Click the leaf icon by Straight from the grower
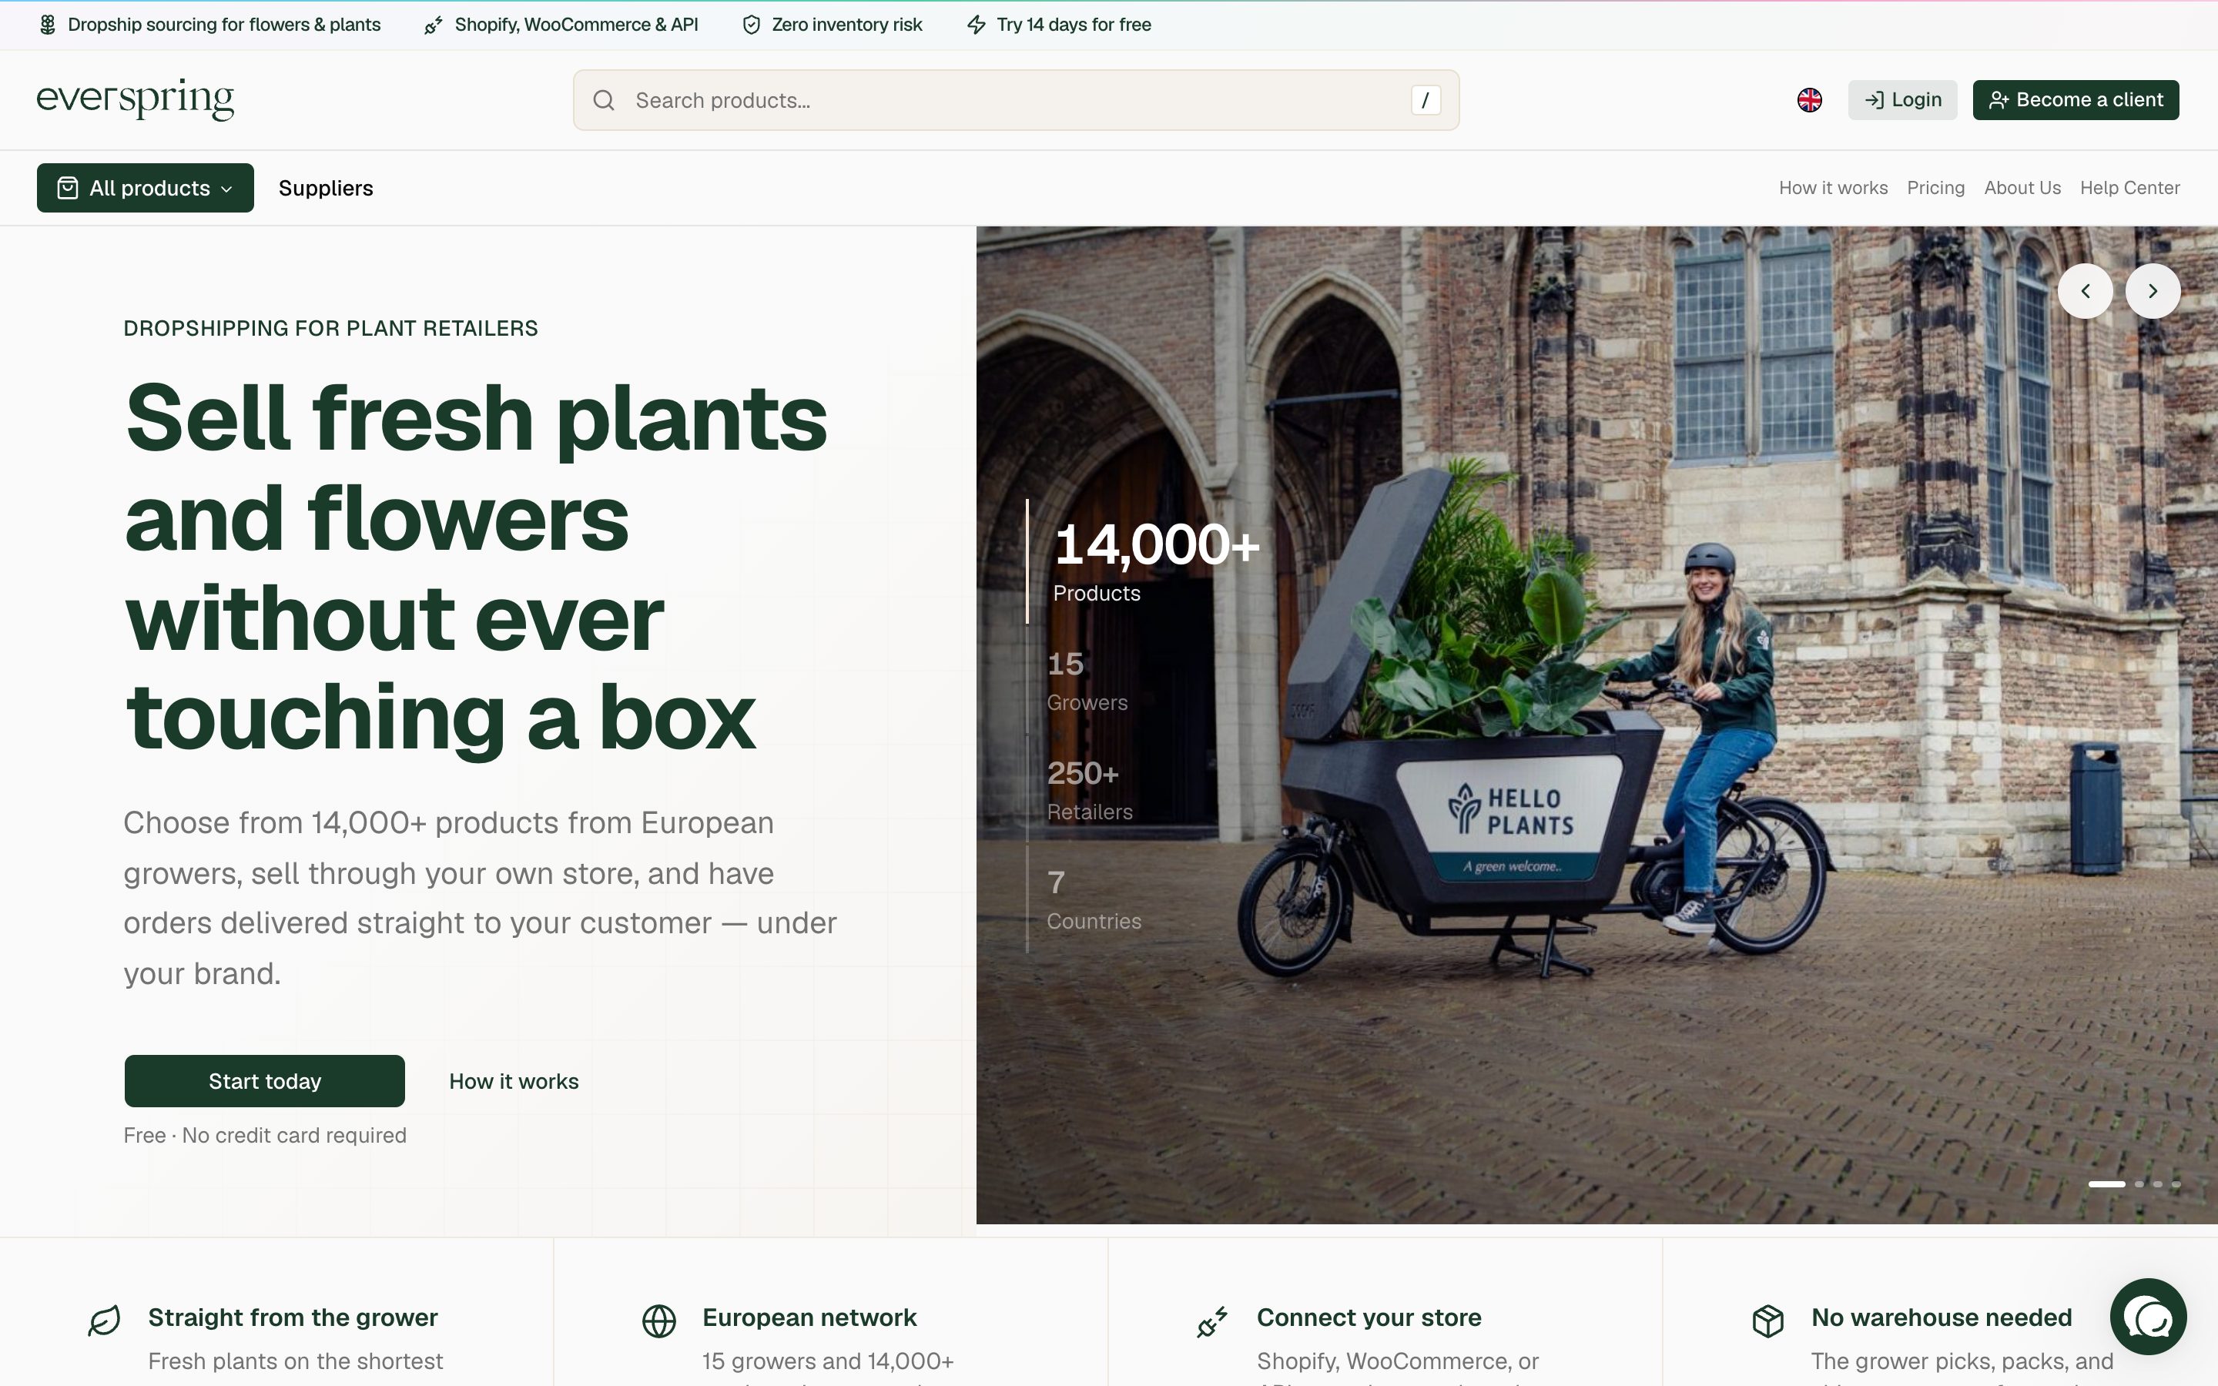Image resolution: width=2218 pixels, height=1386 pixels. tap(103, 1321)
